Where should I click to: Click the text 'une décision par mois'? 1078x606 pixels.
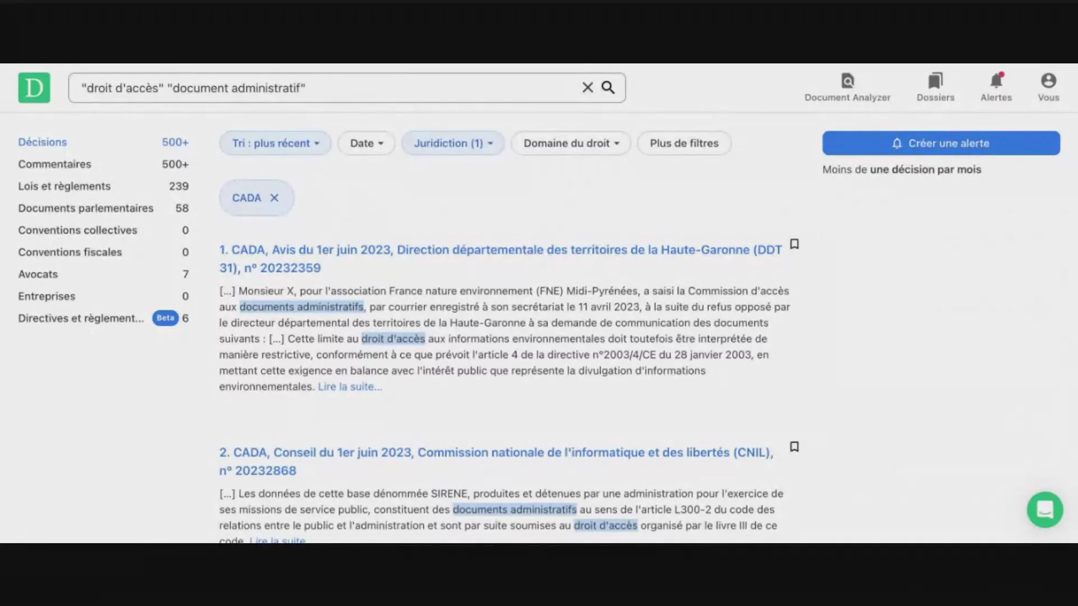pyautogui.click(x=925, y=169)
